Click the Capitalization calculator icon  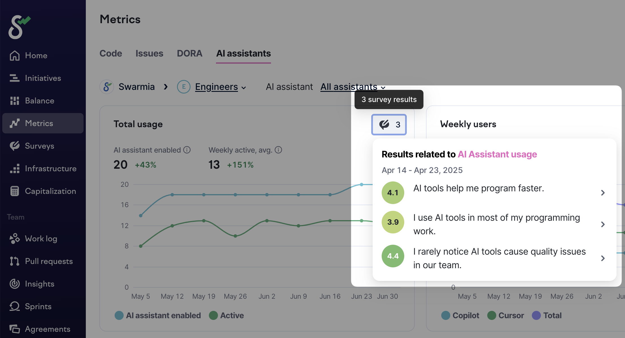(x=15, y=191)
